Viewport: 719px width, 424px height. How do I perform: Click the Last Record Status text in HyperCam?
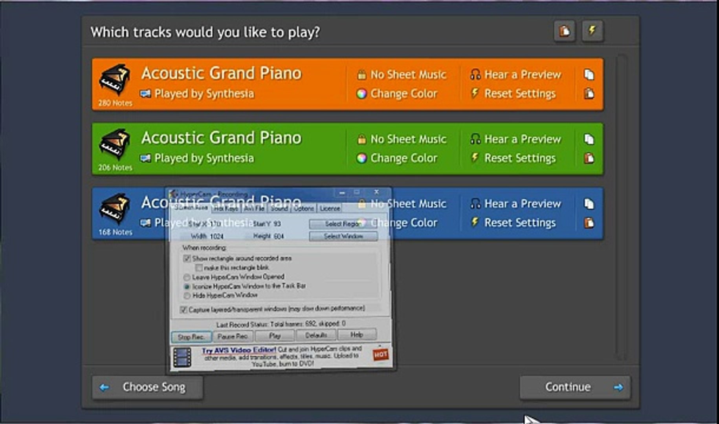281,324
